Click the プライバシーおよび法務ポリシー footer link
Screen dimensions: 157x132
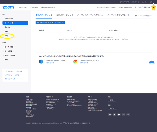point(72,123)
